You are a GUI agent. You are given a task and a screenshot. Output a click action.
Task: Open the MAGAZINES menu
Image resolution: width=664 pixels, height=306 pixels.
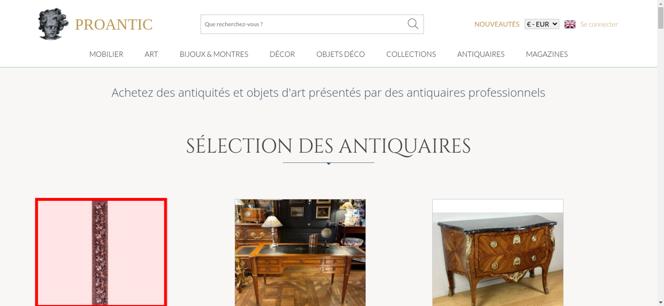tap(547, 54)
